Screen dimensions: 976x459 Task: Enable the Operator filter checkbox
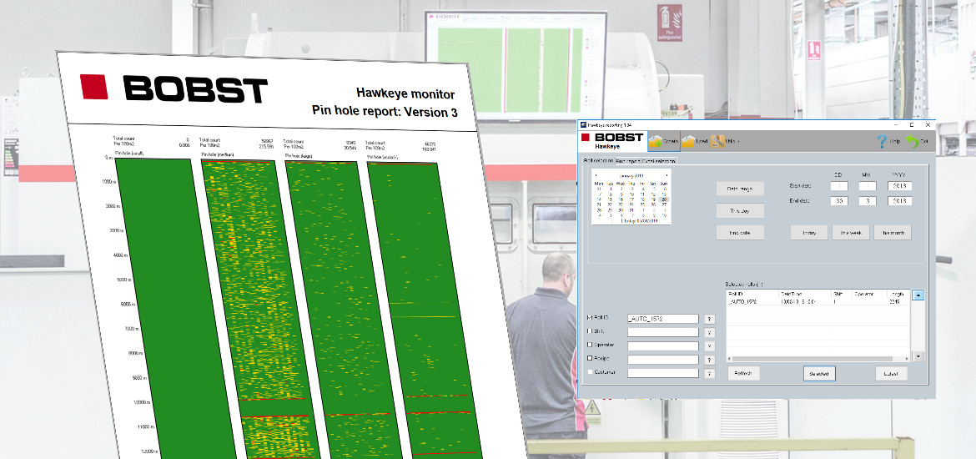coord(590,345)
